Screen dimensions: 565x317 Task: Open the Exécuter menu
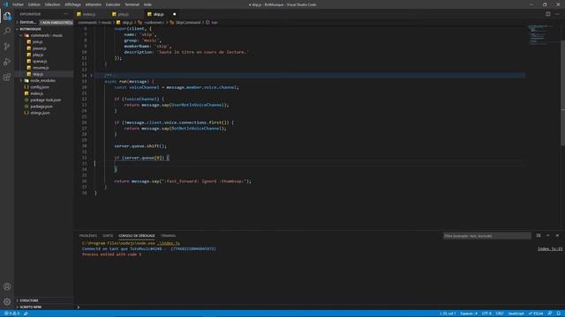pos(113,4)
